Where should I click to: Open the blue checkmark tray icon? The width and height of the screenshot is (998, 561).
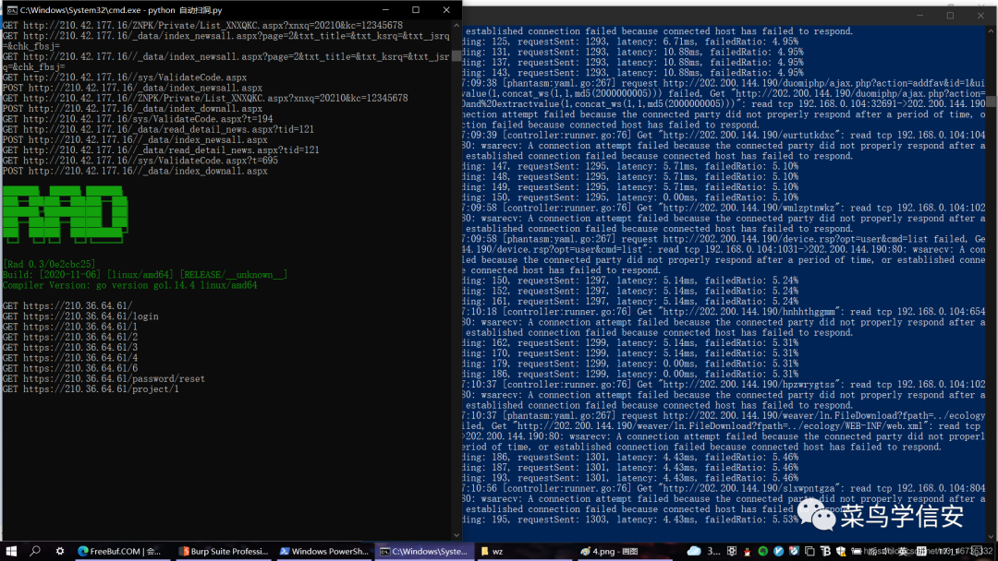click(778, 551)
